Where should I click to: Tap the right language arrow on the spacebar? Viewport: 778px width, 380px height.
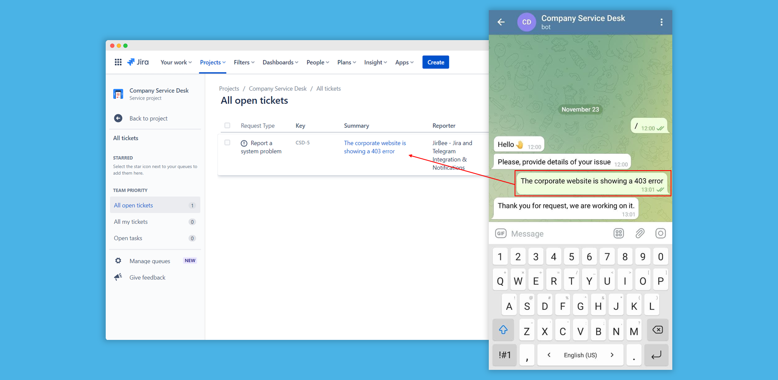(x=612, y=355)
